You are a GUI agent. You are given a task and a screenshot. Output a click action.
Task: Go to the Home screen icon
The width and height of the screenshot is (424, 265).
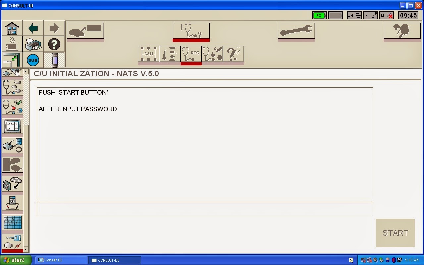click(x=12, y=28)
